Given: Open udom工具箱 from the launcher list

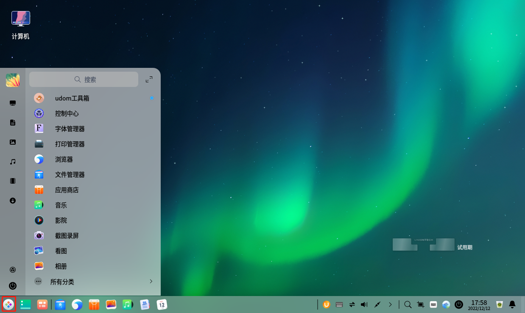Looking at the screenshot, I should [x=72, y=98].
